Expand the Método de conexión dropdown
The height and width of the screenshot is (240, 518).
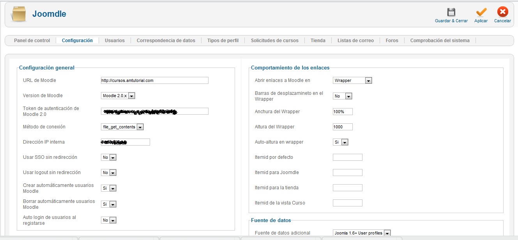[x=122, y=127]
